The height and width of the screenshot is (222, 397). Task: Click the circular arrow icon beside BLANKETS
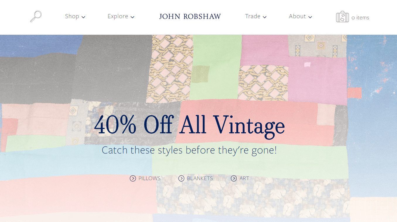[182, 178]
